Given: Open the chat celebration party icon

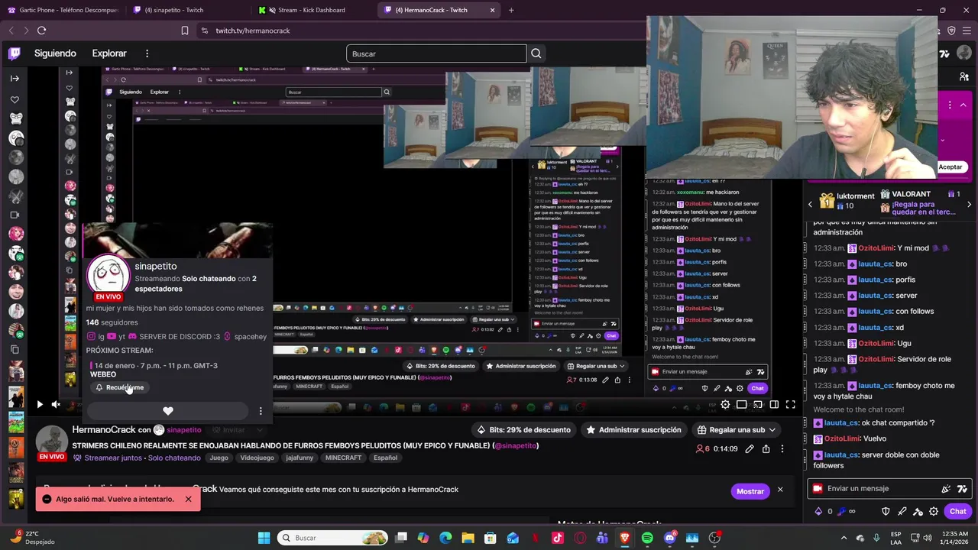Looking at the screenshot, I should [946, 488].
